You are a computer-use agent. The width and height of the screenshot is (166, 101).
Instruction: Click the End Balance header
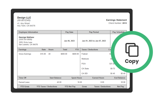[x=120, y=78]
